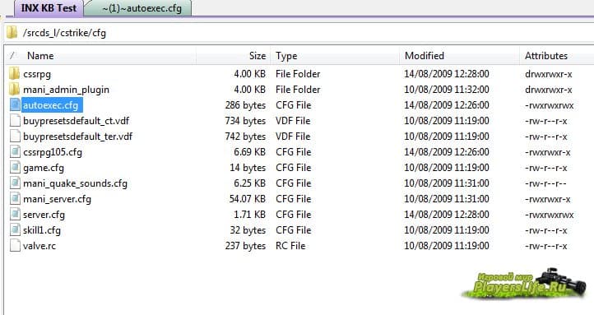Viewport: 594px width, 315px height.
Task: Click the 1.71 KB size of server.cfg
Action: point(249,215)
